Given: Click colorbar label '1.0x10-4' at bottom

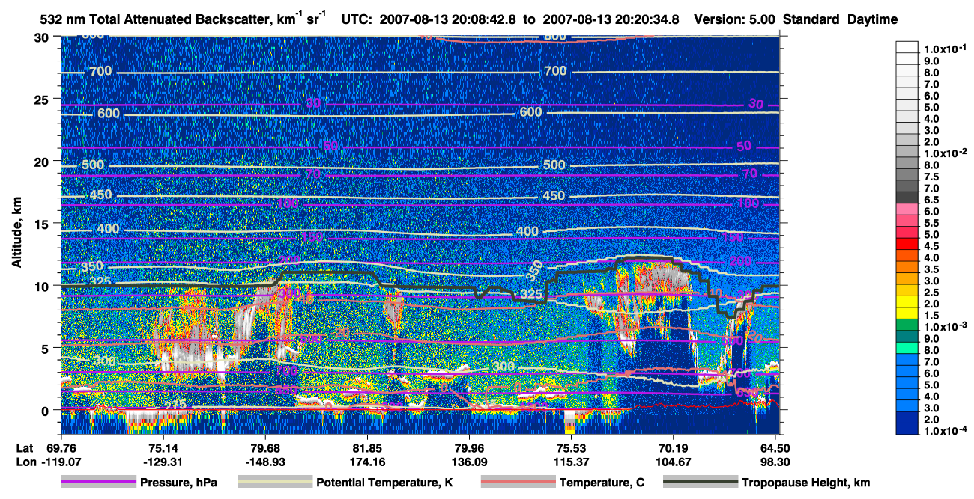Looking at the screenshot, I should click(x=946, y=432).
